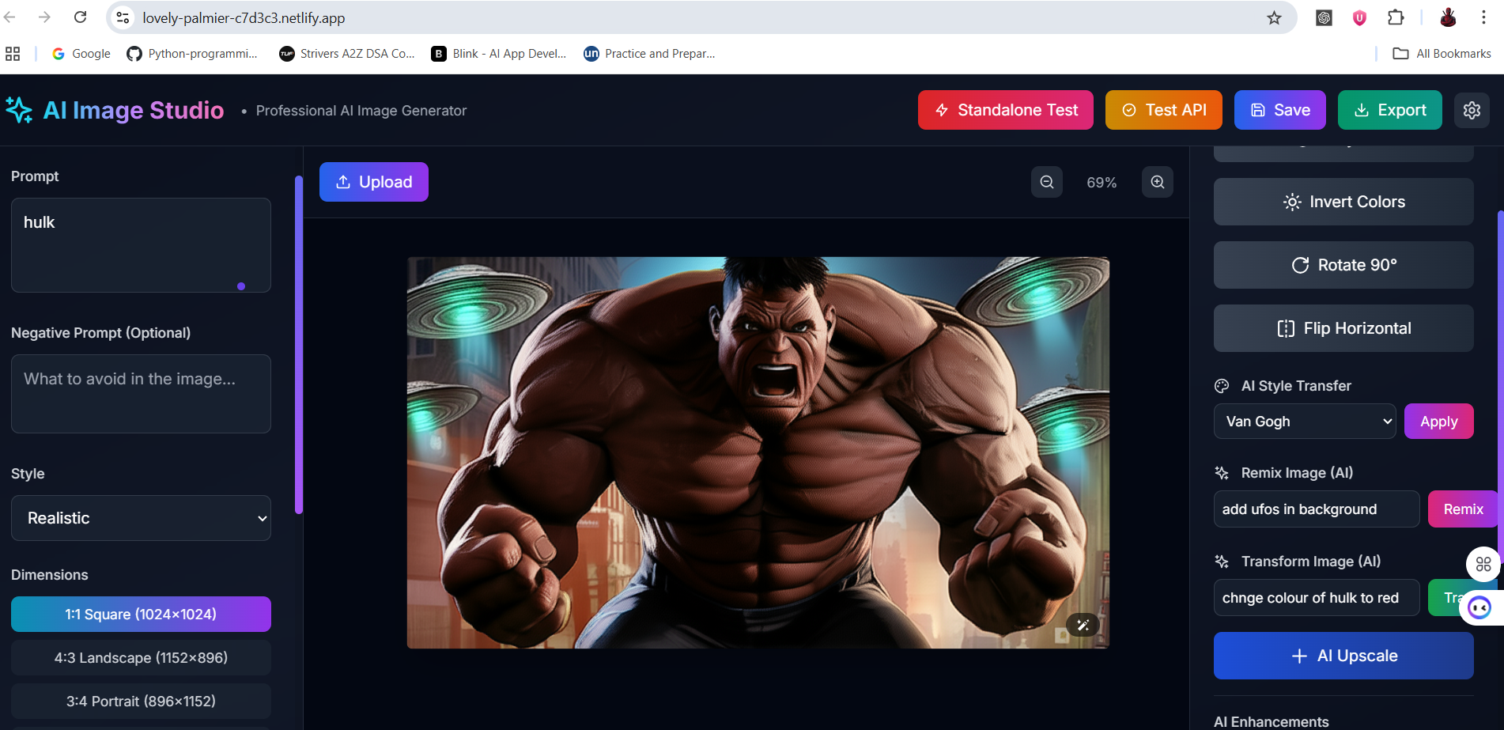This screenshot has width=1504, height=730.
Task: Bookmark this page with star icon
Action: tap(1274, 17)
